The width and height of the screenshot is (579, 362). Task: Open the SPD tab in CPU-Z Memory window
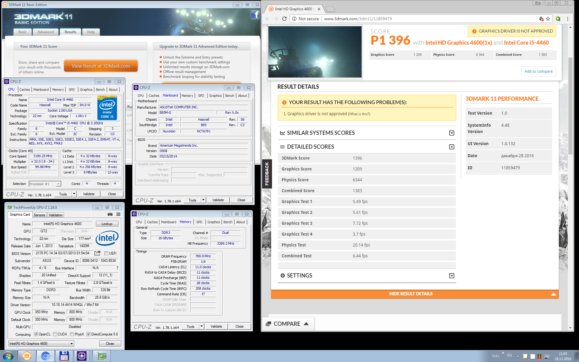199,222
